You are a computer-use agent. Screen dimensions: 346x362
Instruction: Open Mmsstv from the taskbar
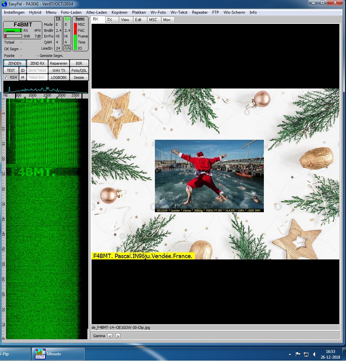[x=58, y=354]
